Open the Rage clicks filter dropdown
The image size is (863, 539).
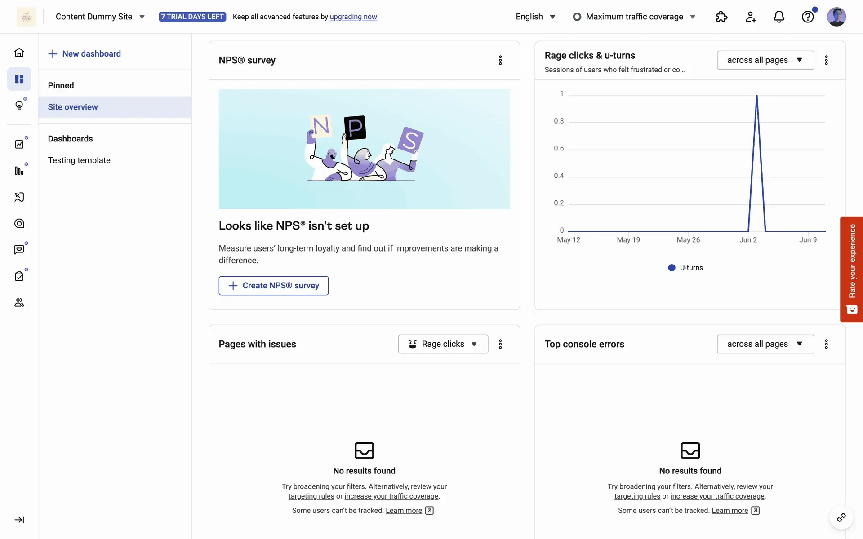tap(443, 344)
